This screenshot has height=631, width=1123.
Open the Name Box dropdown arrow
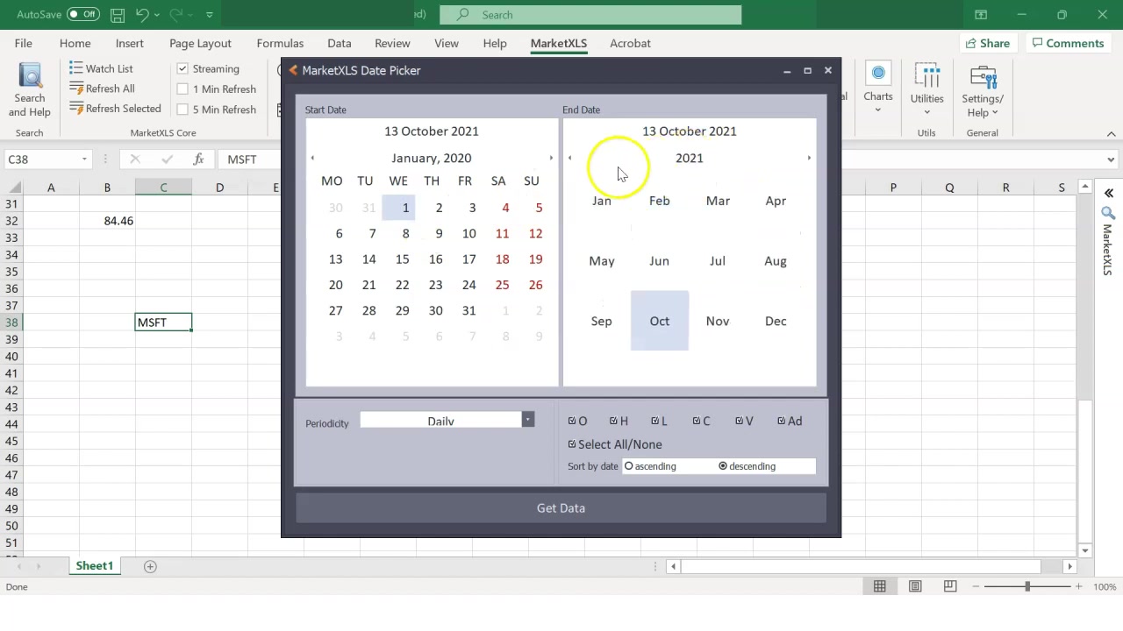(x=84, y=160)
